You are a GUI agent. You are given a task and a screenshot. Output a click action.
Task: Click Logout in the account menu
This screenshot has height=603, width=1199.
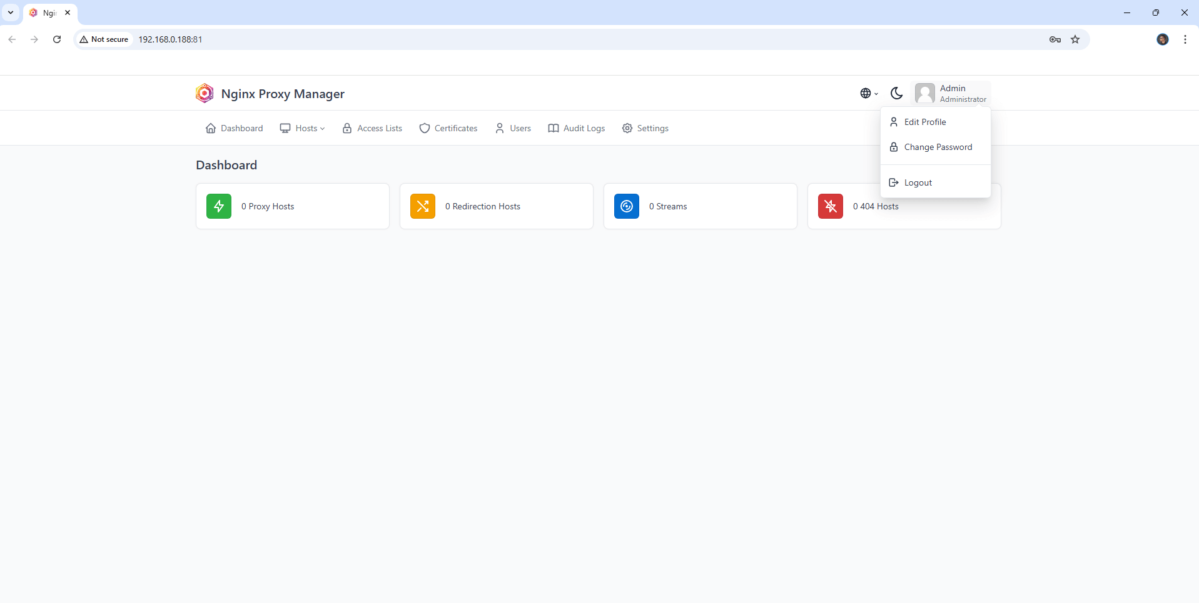coord(919,182)
